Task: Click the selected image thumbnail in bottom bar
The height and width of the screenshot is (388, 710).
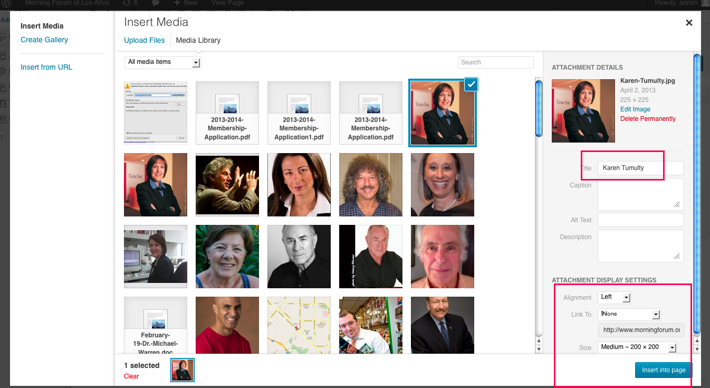Action: coord(183,370)
